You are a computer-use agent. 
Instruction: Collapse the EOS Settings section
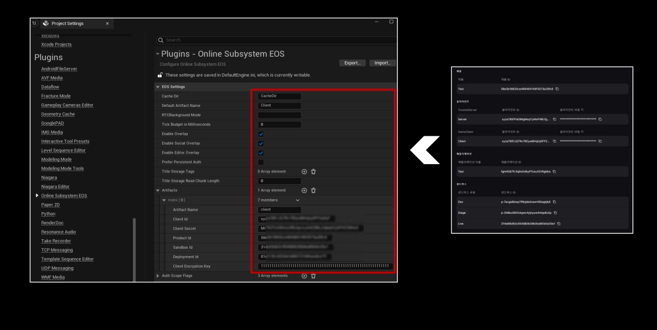click(x=158, y=87)
